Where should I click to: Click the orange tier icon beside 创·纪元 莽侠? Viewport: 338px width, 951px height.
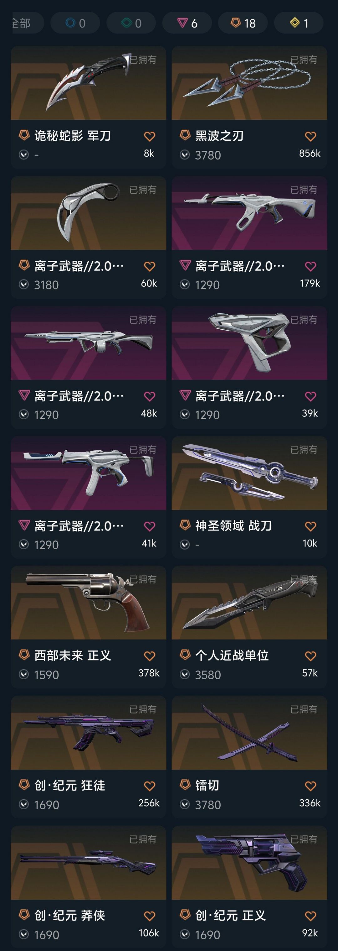[24, 915]
